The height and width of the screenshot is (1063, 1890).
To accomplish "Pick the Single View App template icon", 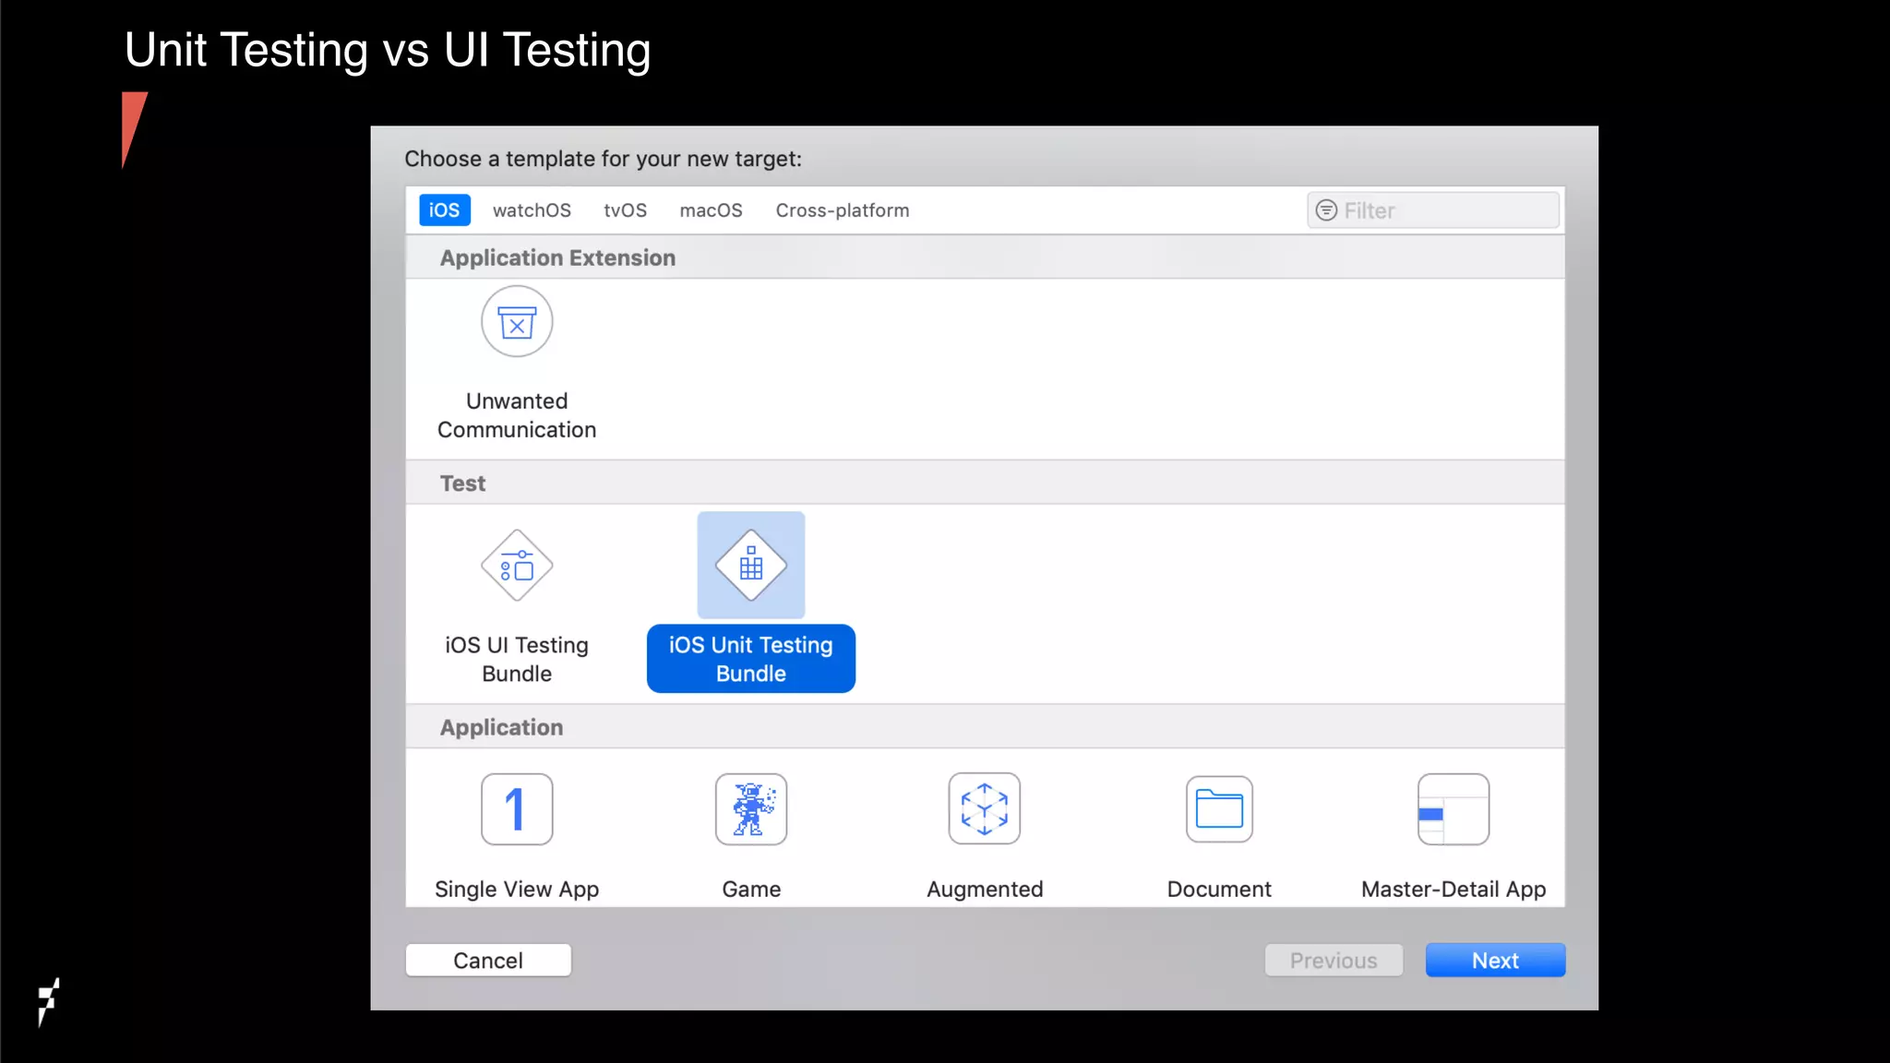I will pos(517,809).
